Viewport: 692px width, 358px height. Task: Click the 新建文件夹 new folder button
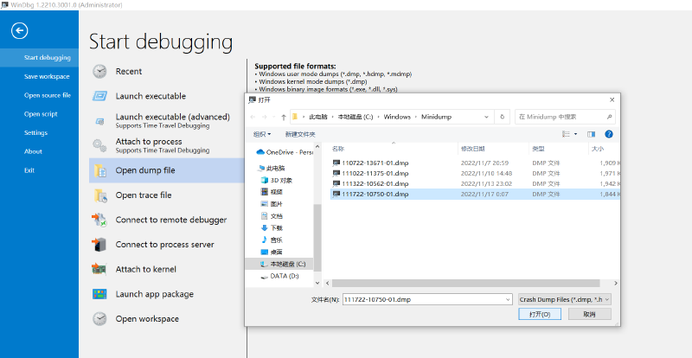pos(300,134)
